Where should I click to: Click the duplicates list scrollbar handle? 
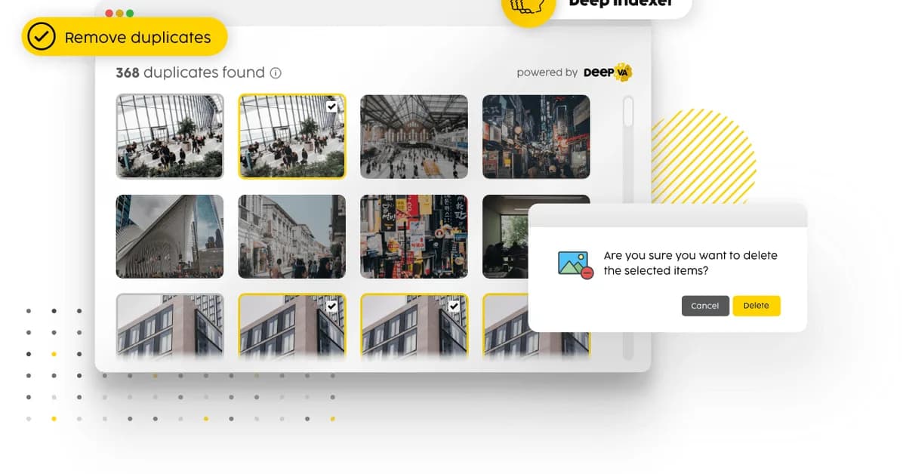[x=628, y=112]
